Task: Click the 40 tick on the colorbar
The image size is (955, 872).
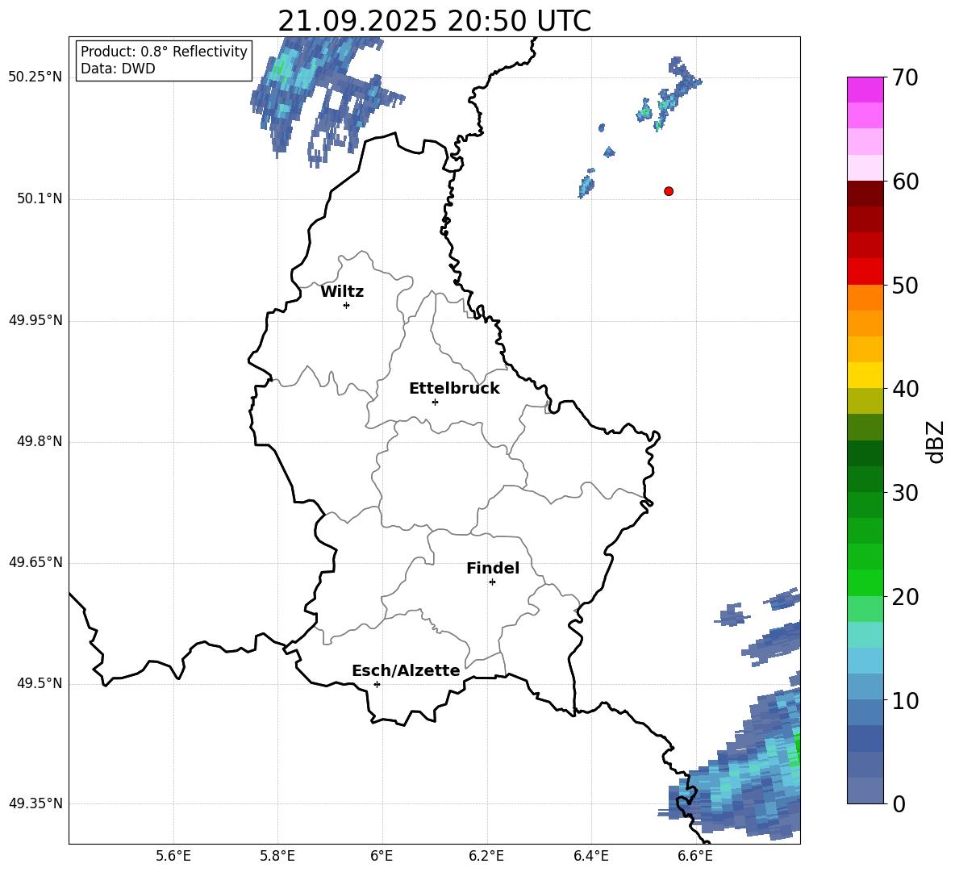Action: [x=904, y=389]
